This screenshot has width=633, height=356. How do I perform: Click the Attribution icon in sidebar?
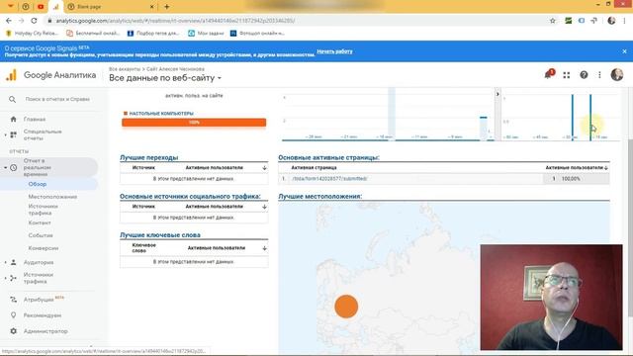[x=13, y=300]
